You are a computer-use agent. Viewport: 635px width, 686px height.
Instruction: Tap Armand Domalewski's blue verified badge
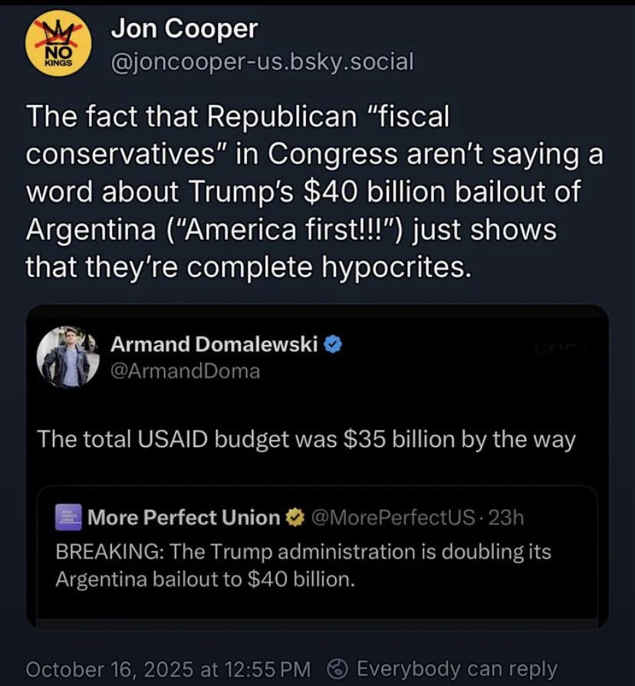click(x=333, y=345)
